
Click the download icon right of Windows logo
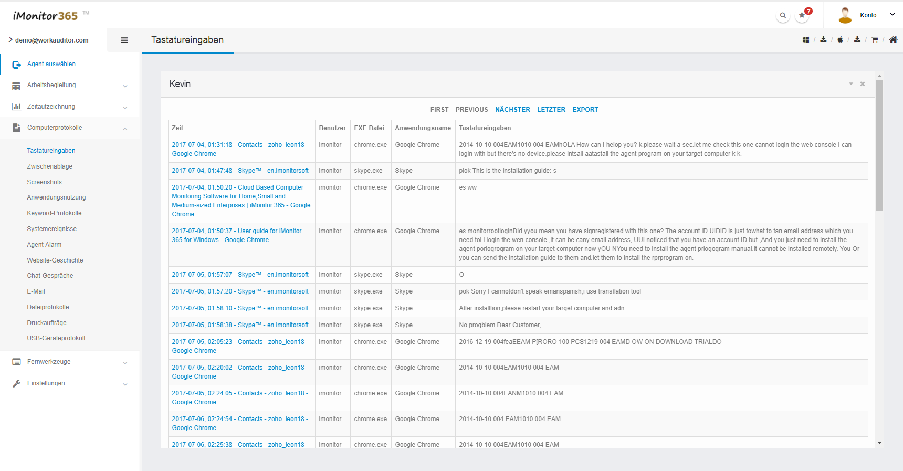pyautogui.click(x=823, y=40)
